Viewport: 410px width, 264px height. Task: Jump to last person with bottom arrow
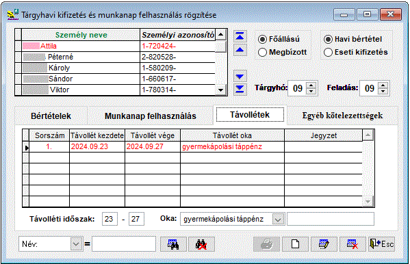[x=240, y=90]
